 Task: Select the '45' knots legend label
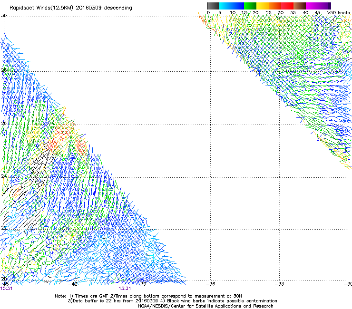coord(317,13)
